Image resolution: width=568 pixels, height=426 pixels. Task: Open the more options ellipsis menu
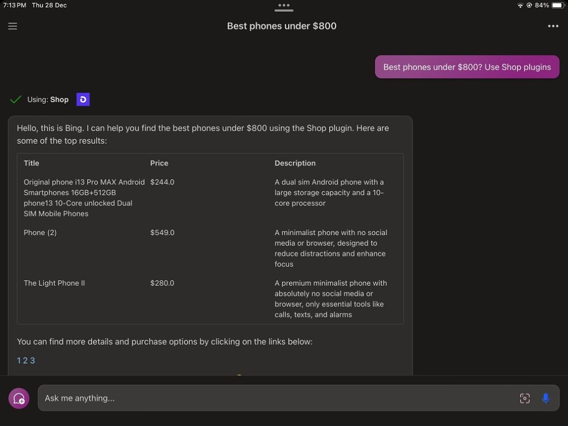pos(553,26)
